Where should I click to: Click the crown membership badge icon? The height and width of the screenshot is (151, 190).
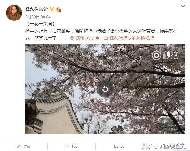tap(59, 9)
